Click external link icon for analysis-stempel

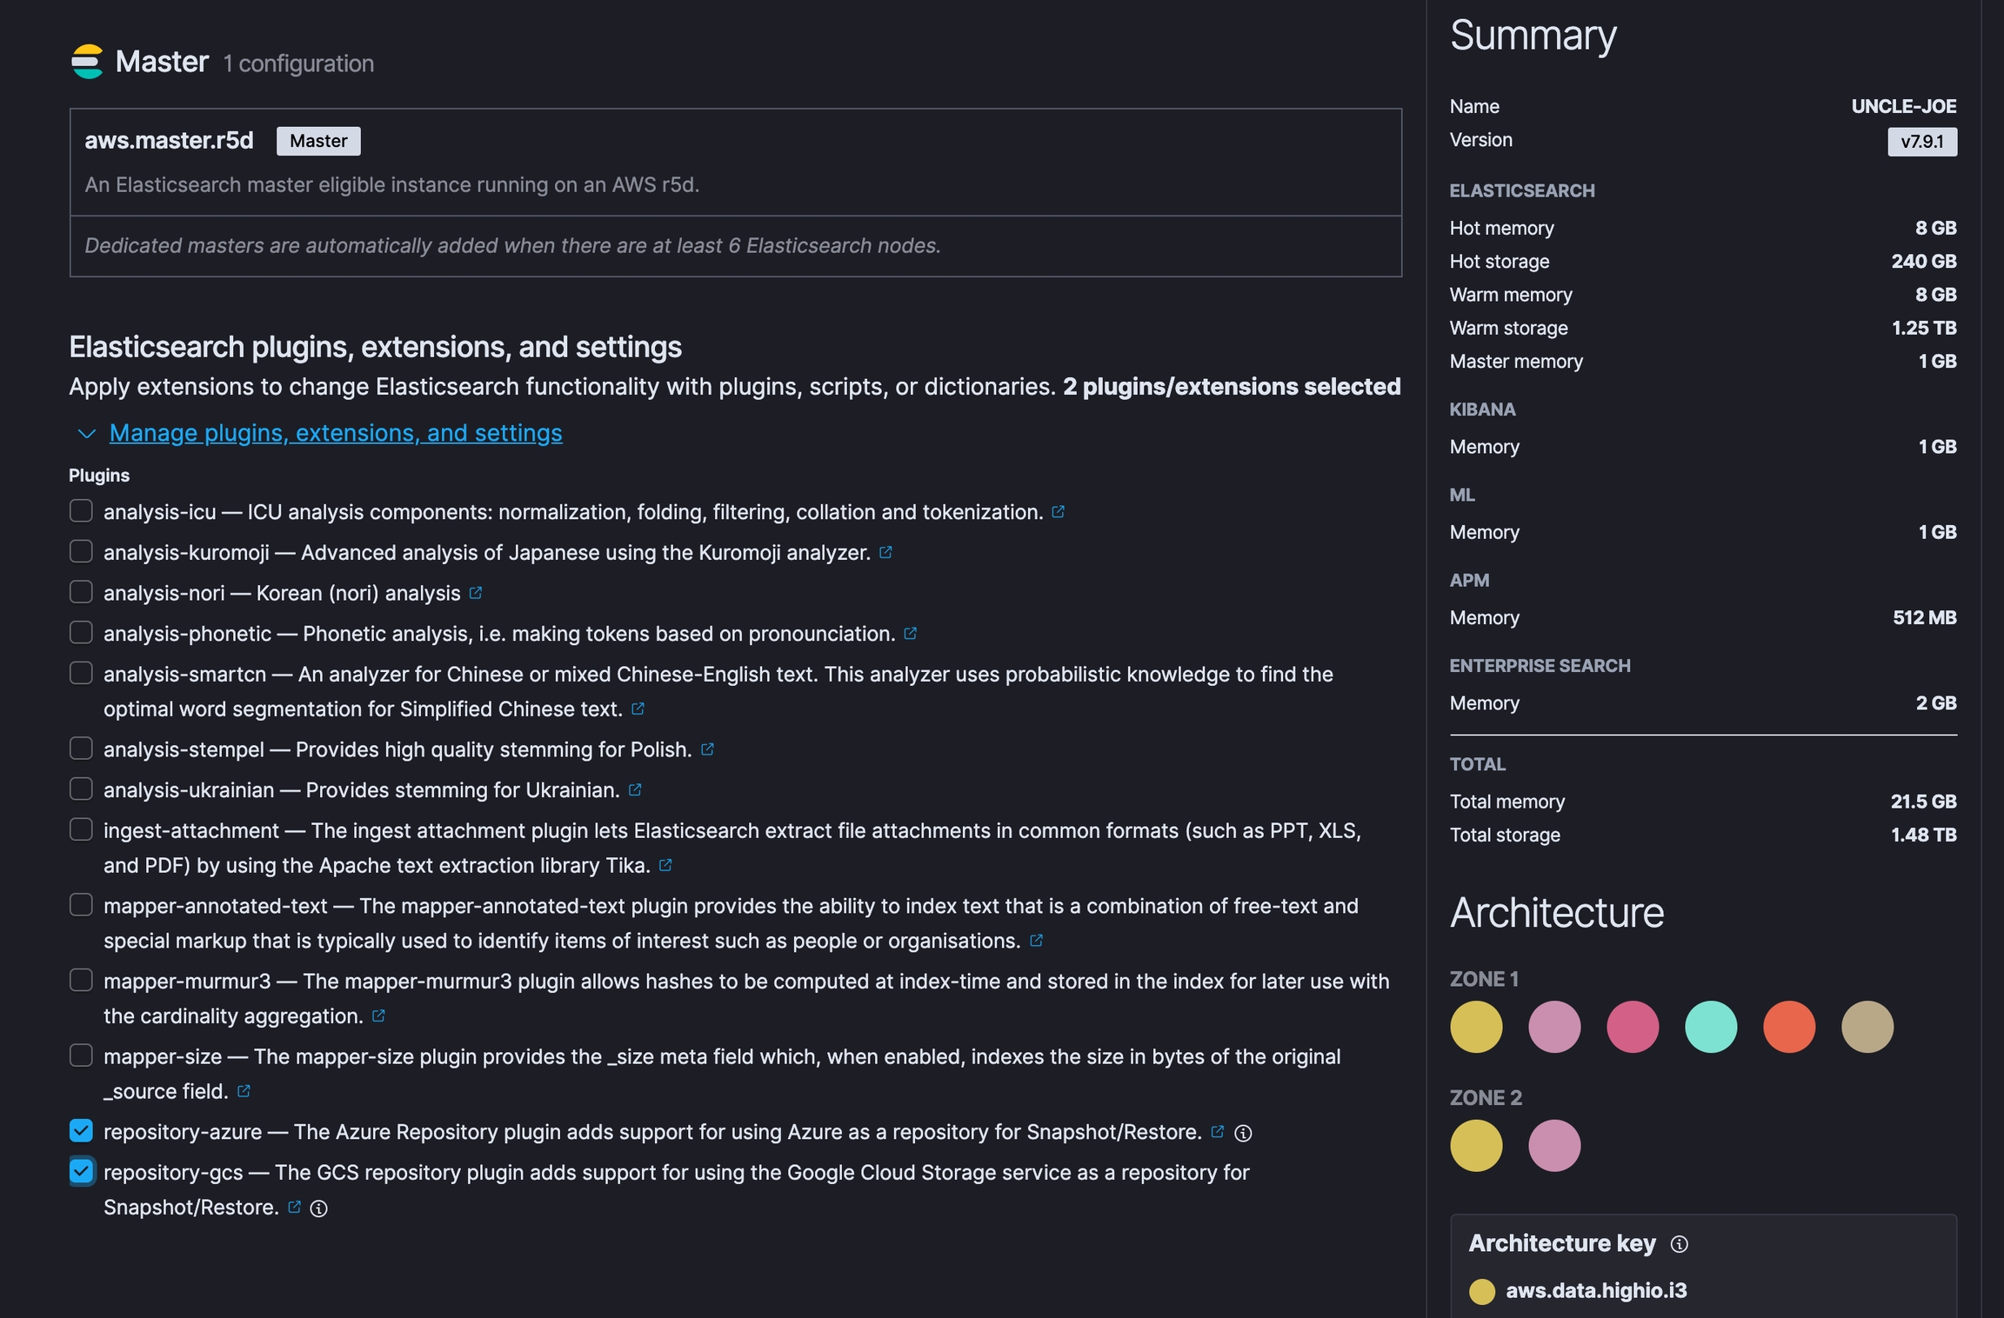[x=707, y=749]
